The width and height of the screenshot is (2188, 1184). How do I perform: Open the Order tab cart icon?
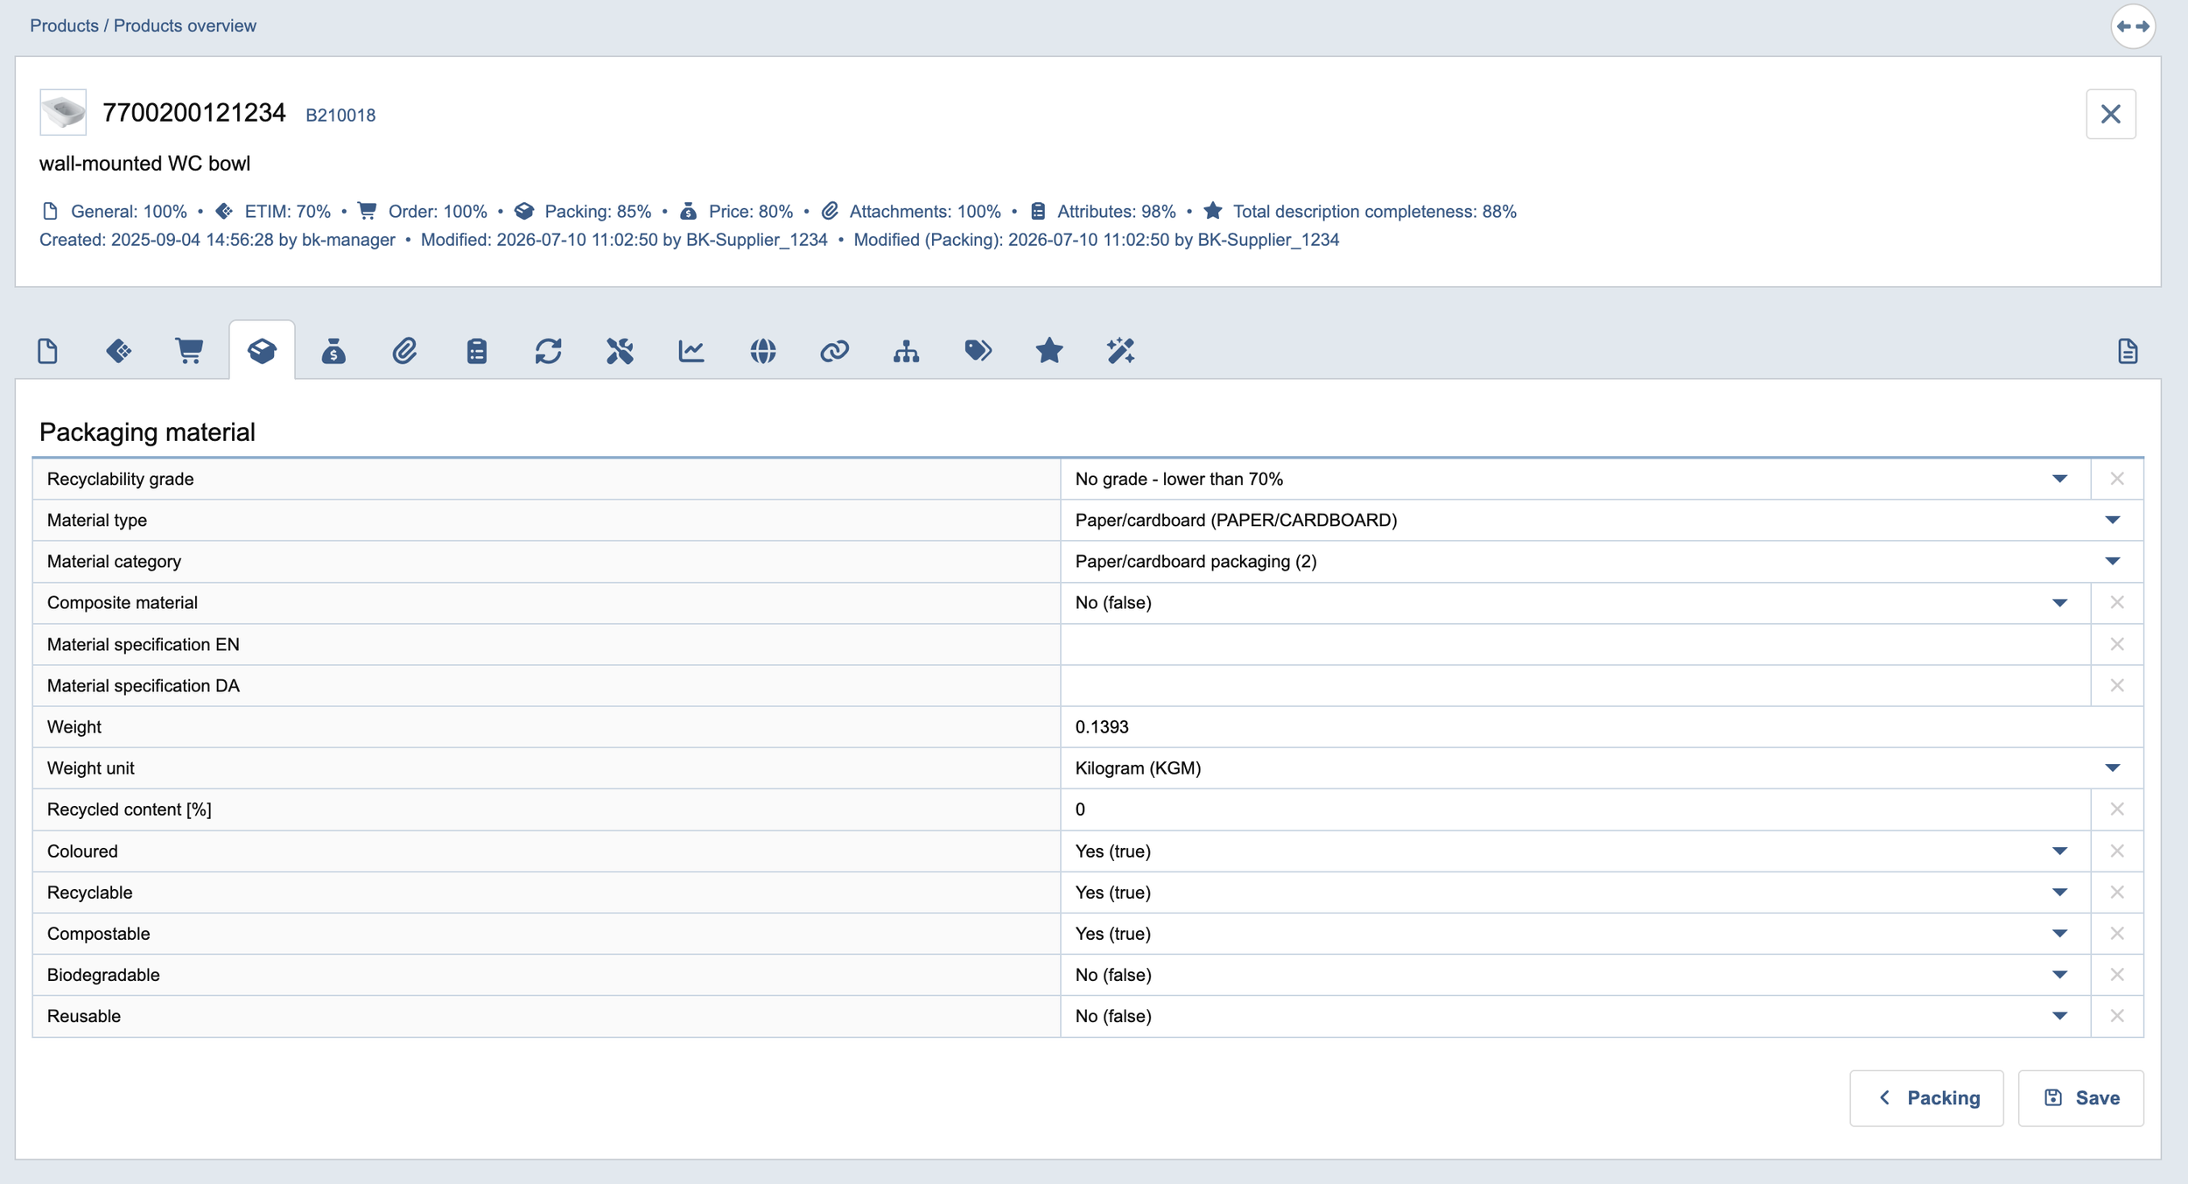[x=190, y=351]
